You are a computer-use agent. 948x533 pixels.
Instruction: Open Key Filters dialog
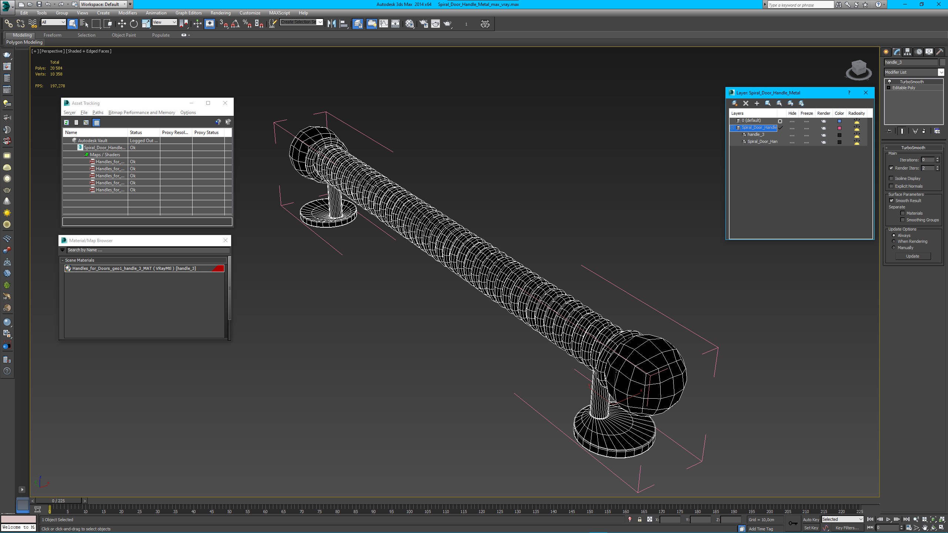tap(847, 528)
